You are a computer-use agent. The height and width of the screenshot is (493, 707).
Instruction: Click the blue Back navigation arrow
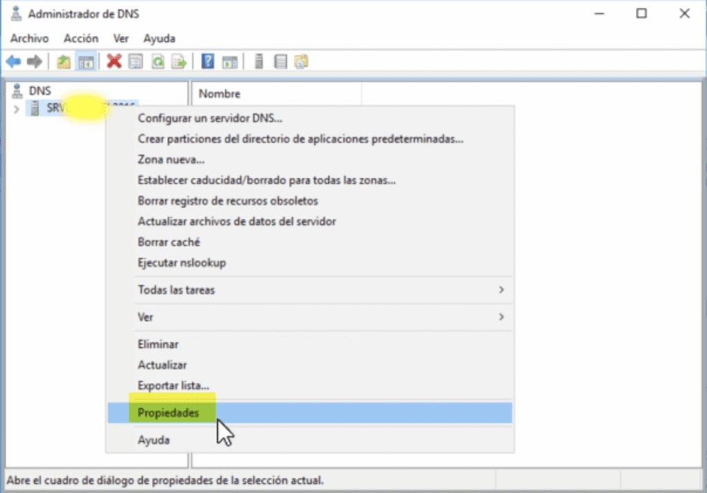12,61
